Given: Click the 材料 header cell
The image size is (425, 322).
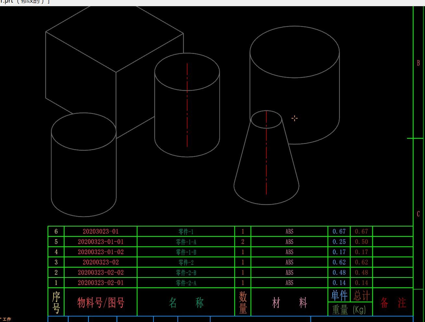Looking at the screenshot, I should [x=289, y=303].
